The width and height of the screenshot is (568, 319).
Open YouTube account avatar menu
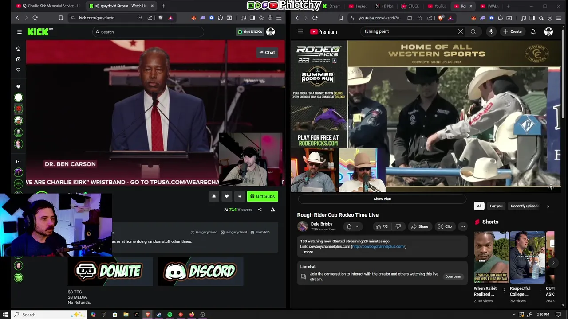548,31
